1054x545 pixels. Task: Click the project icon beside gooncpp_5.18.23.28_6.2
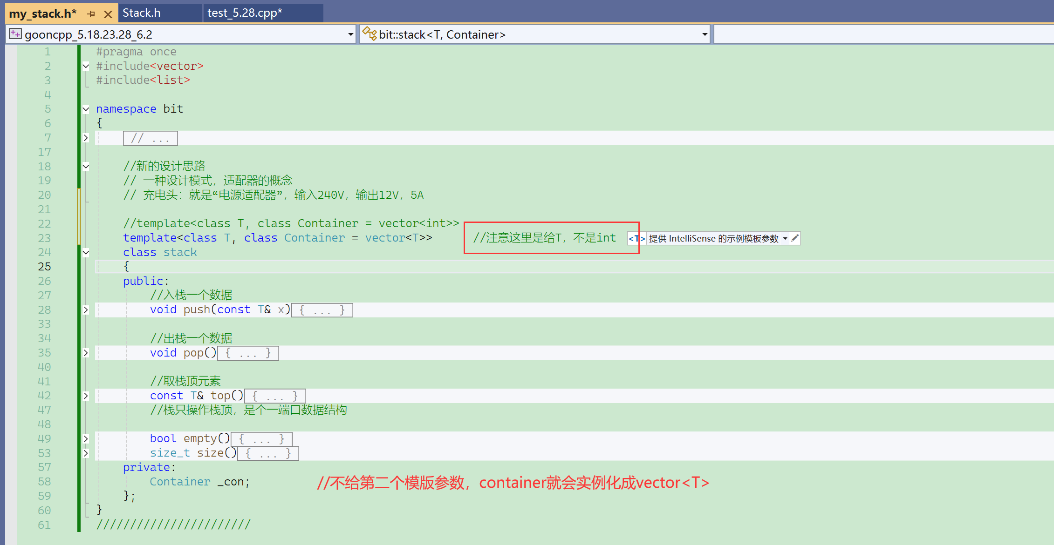15,34
